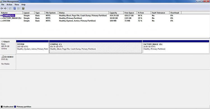The image size is (210, 109).
Task: Click the 94 % free cell
Action: point(140,16)
